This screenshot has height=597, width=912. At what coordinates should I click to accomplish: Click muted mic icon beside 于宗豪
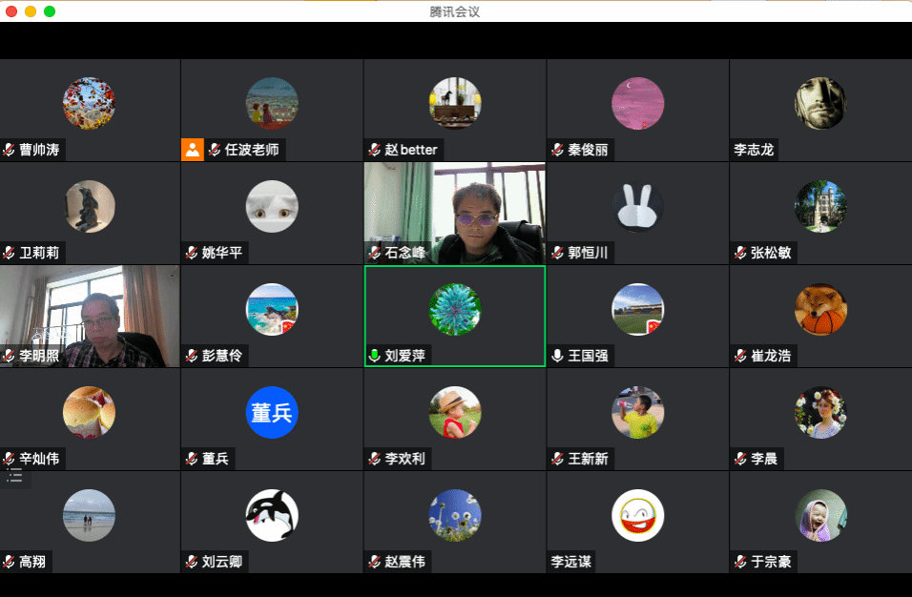coord(740,562)
